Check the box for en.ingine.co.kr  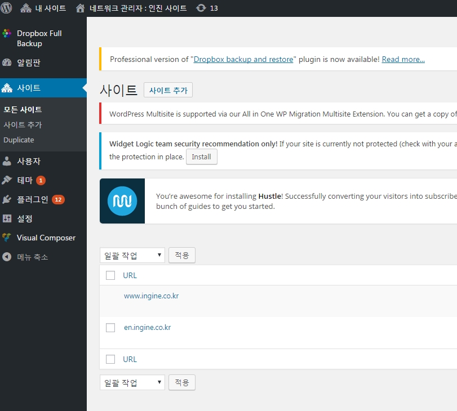coord(110,328)
